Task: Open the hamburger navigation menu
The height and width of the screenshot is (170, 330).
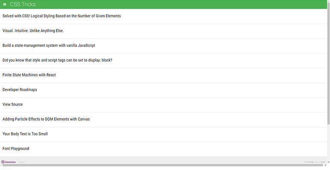Action: 5,4
